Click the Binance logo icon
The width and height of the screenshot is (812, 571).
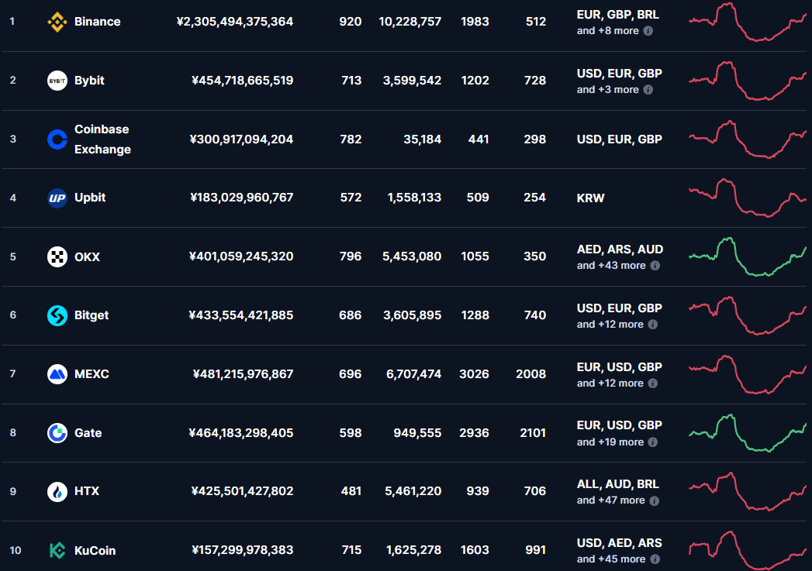click(x=57, y=22)
